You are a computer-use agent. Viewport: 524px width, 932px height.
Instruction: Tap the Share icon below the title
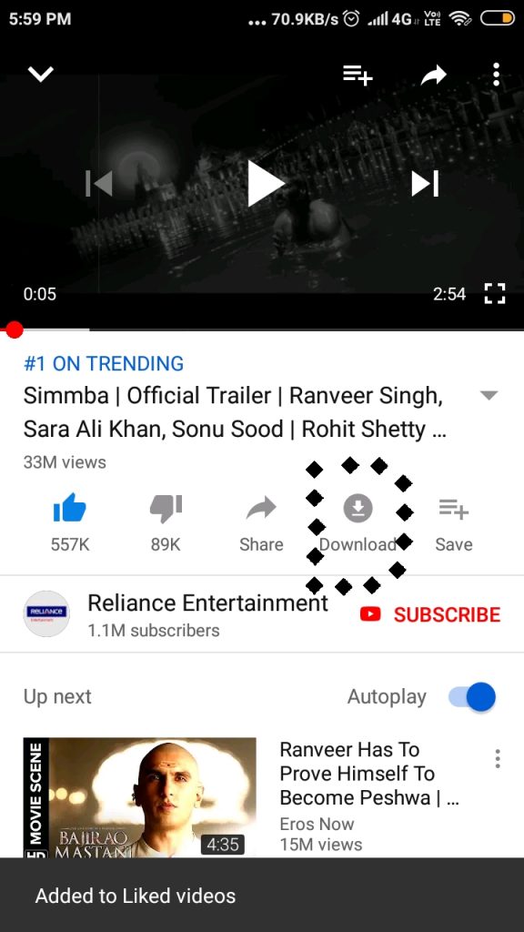click(261, 508)
